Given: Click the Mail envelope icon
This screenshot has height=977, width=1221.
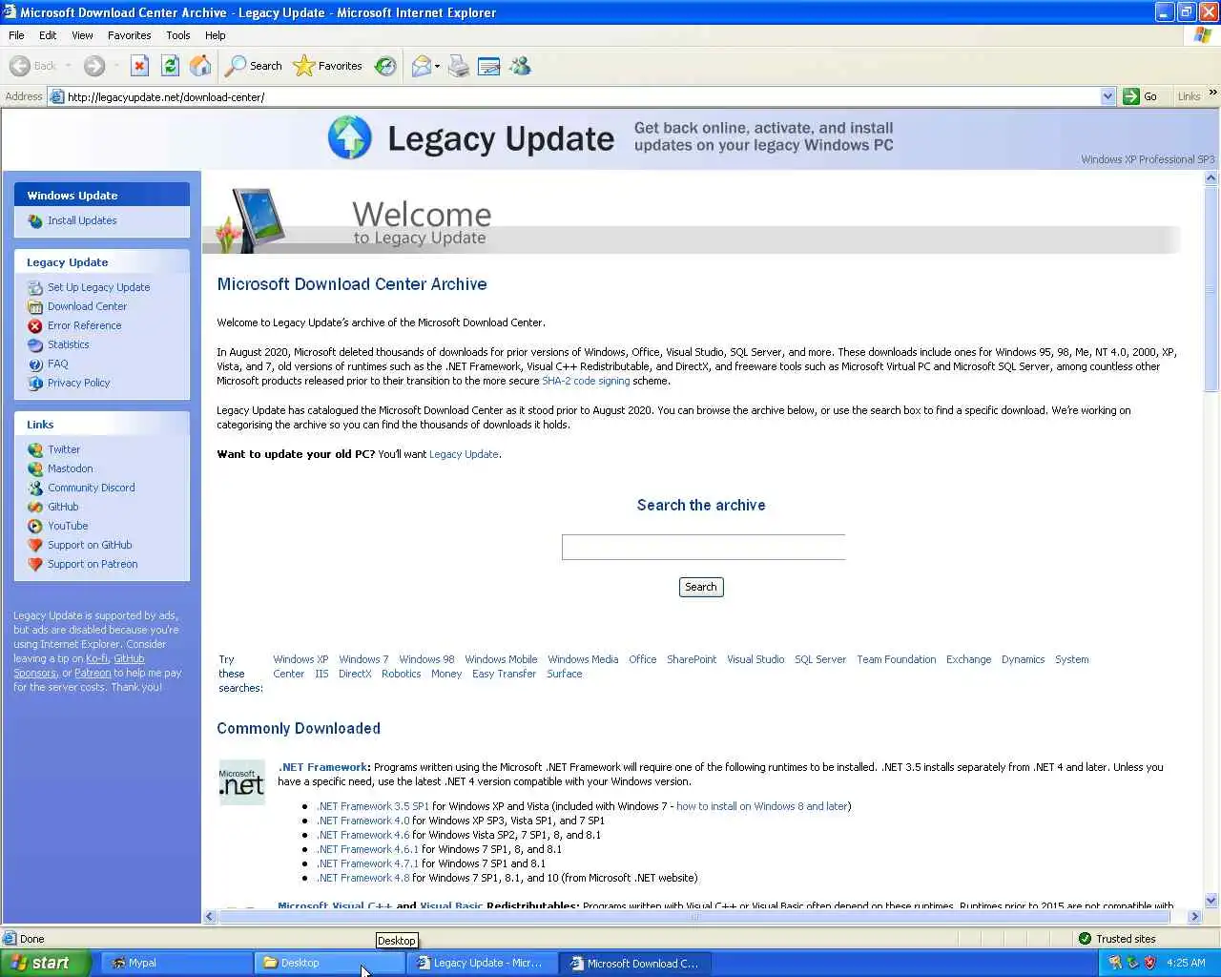Looking at the screenshot, I should pos(421,66).
